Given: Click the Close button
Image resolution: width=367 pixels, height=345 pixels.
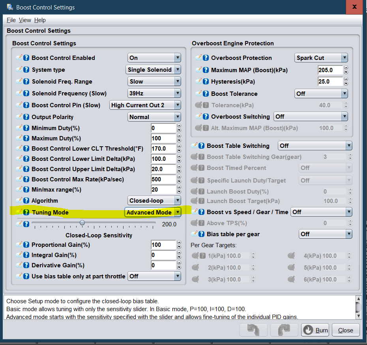Looking at the screenshot, I should pyautogui.click(x=345, y=330).
